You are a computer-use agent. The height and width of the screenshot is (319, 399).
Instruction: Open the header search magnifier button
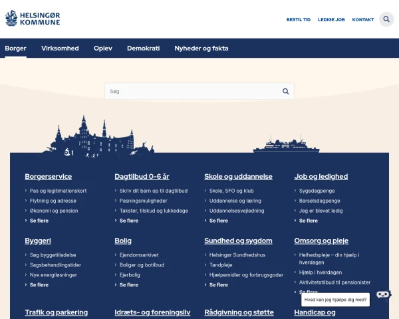386,19
